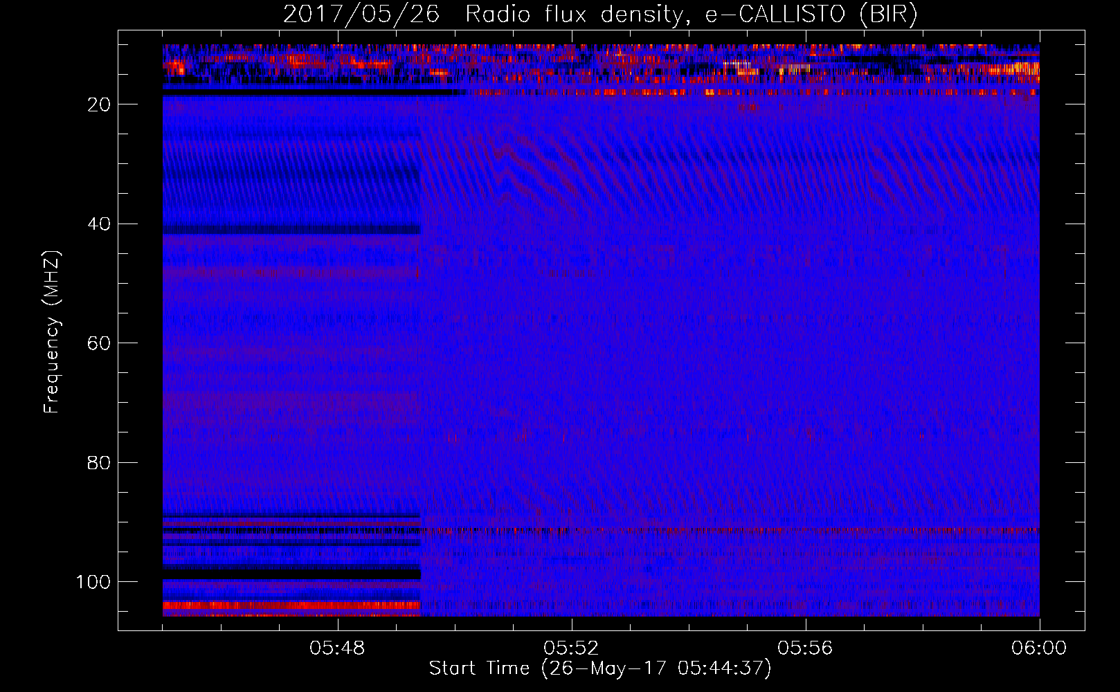Click the frequency tick label "80"

99,462
